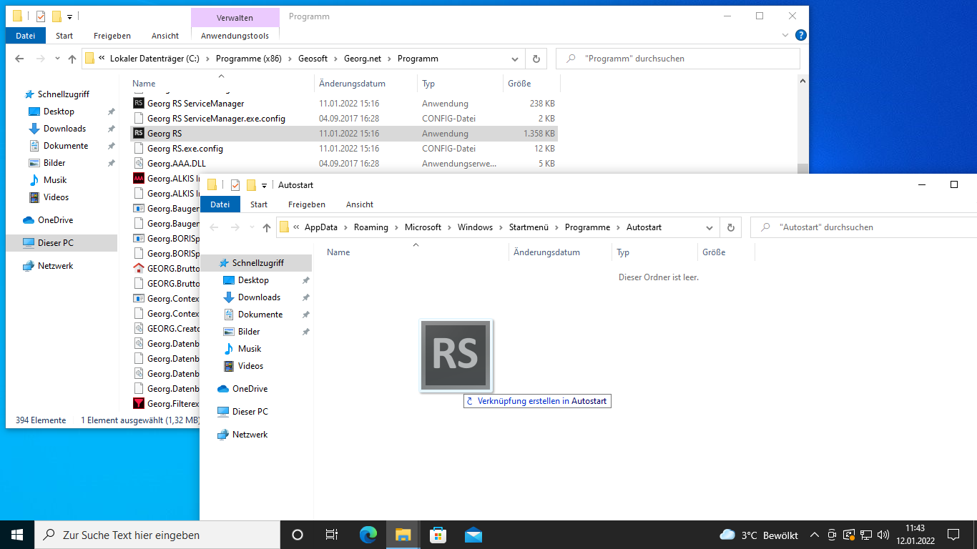Click the "Programm" durchsuchen search box
Screen dimensions: 977x549
[679, 59]
